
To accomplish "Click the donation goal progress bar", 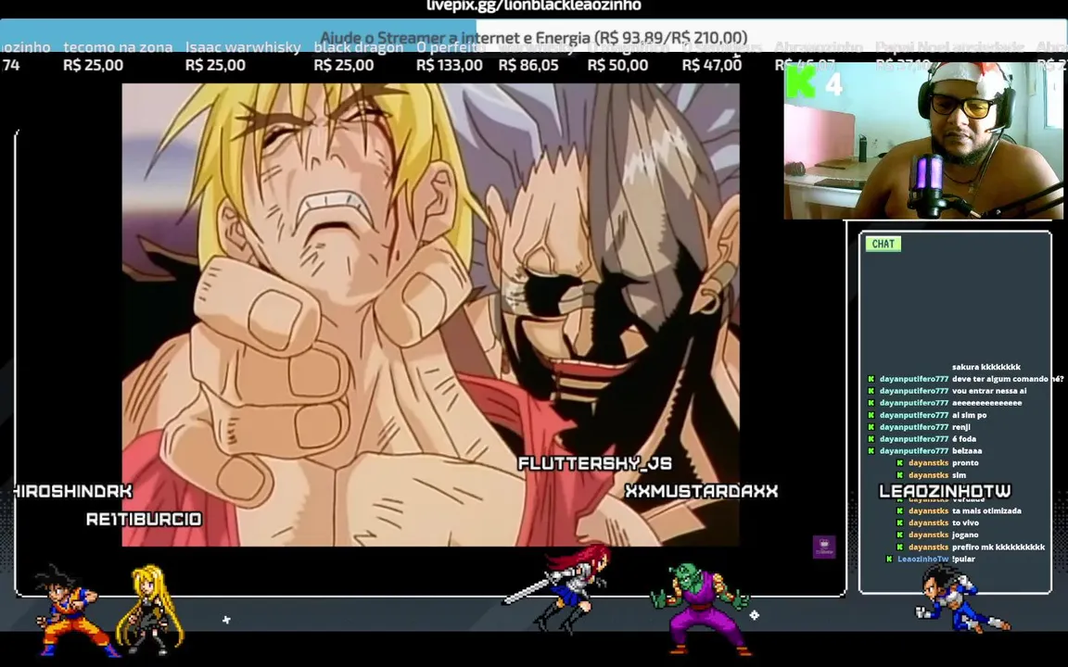I will pyautogui.click(x=534, y=37).
